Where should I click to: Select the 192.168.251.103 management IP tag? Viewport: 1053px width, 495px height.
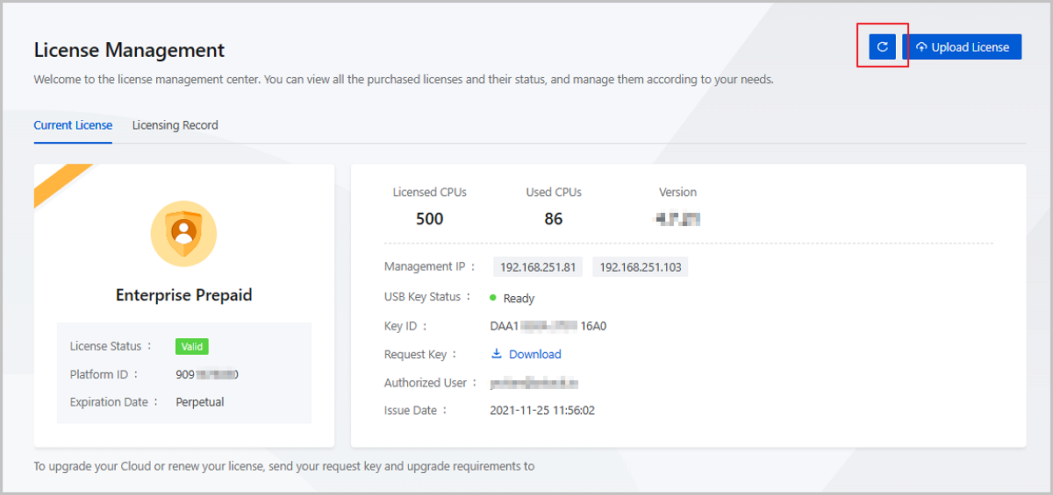[640, 267]
